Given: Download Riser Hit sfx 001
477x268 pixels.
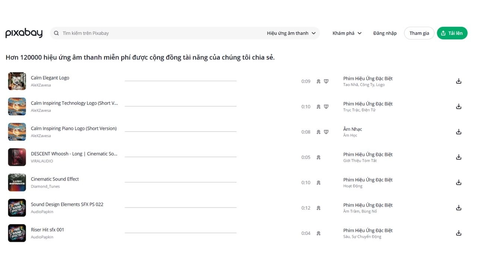Looking at the screenshot, I should (x=459, y=233).
